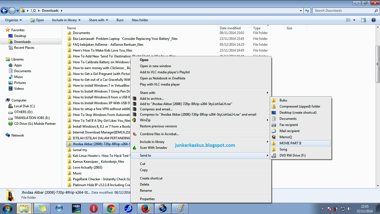This screenshot has height=214, width=380.
Task: Click the Burn toolbar button
Action: coord(120,20)
